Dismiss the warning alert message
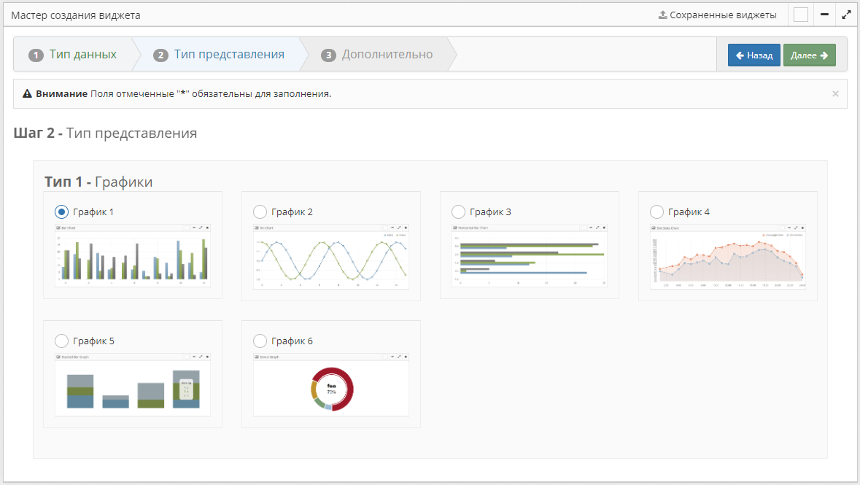The width and height of the screenshot is (860, 485). pyautogui.click(x=835, y=93)
